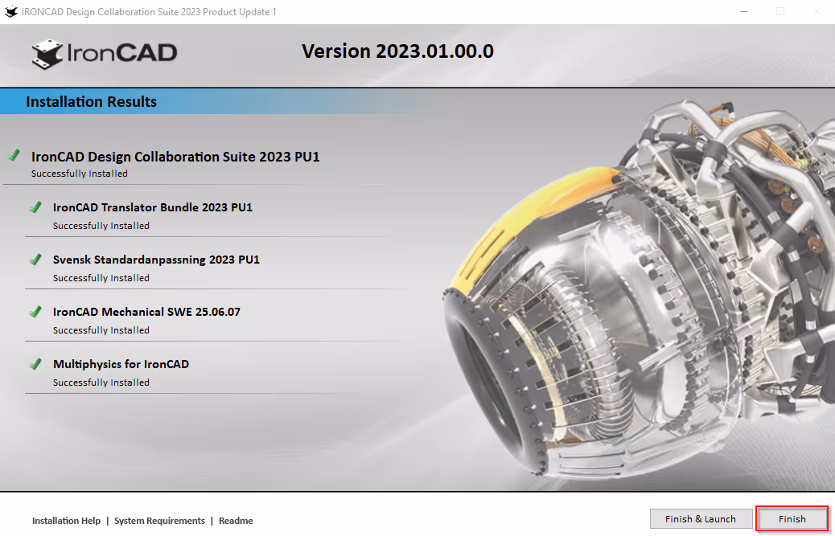
Task: Click green checkmark beside IronCAD Design Collaboration Suite
Action: 14,155
